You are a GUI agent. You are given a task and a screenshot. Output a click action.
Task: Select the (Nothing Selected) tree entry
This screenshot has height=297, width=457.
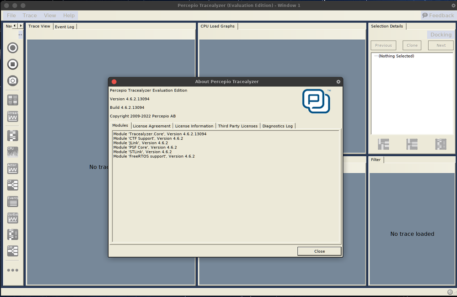pos(396,56)
